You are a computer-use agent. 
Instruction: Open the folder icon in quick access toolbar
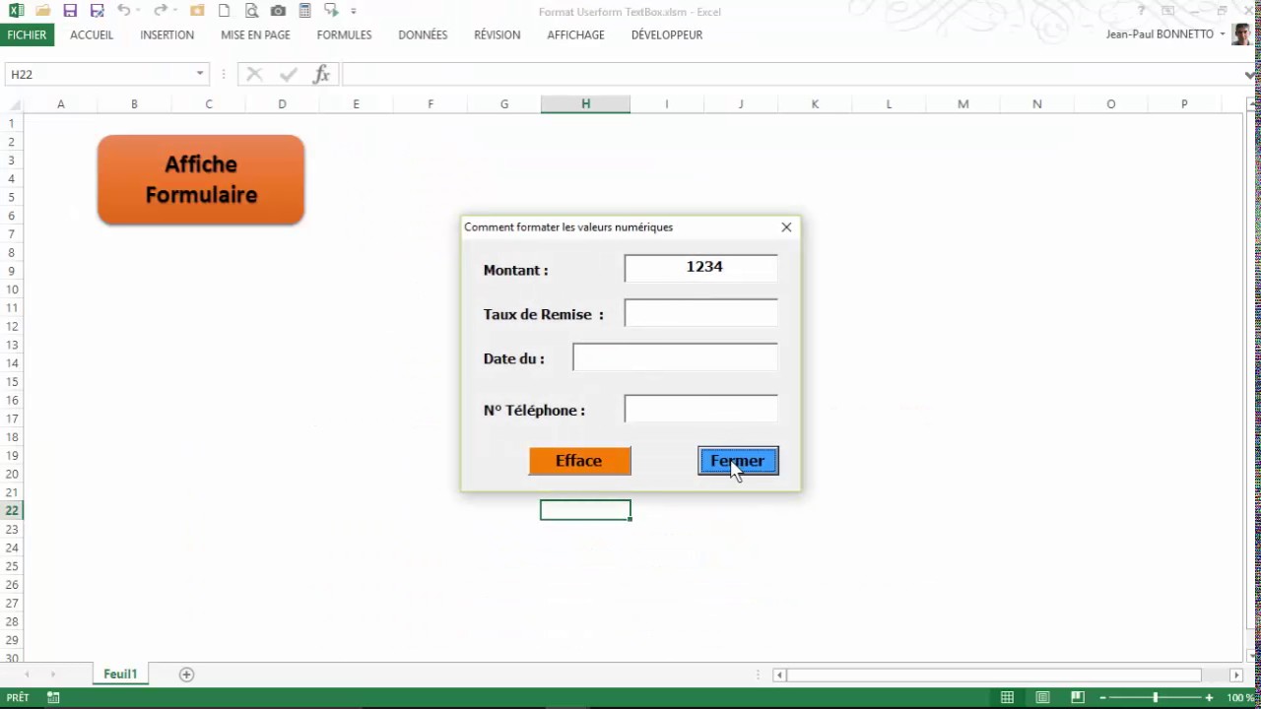[42, 11]
